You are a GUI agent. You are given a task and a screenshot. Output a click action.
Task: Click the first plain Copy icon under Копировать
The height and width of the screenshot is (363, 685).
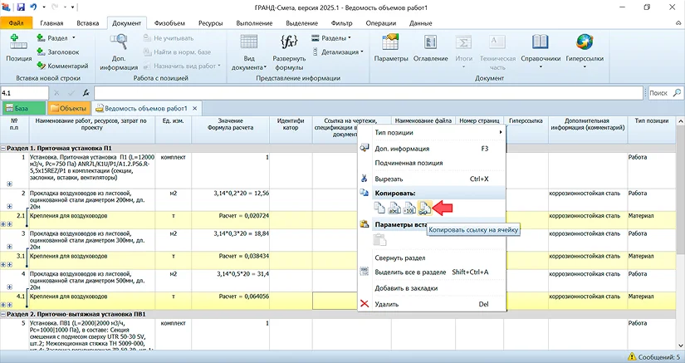(x=379, y=208)
